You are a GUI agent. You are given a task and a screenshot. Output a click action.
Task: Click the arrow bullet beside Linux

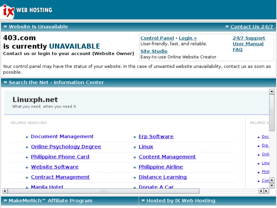pos(134,147)
